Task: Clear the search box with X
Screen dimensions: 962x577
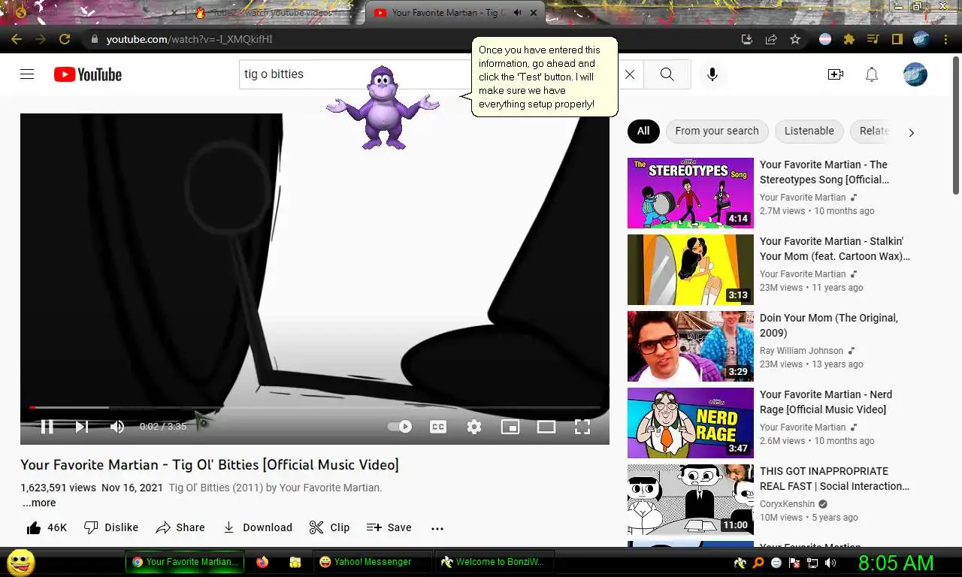Action: [630, 74]
